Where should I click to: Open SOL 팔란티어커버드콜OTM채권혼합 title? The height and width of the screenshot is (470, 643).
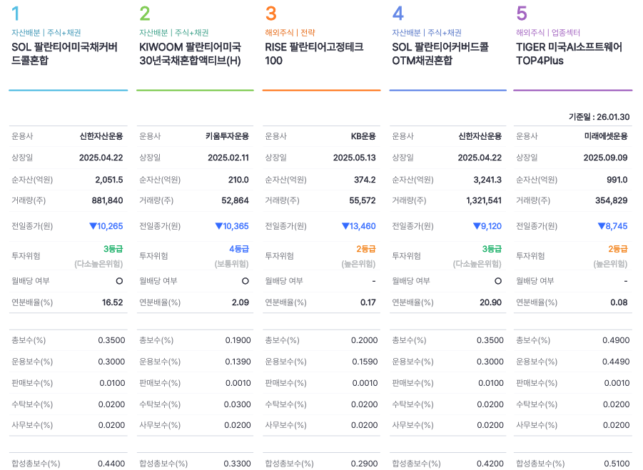point(440,53)
